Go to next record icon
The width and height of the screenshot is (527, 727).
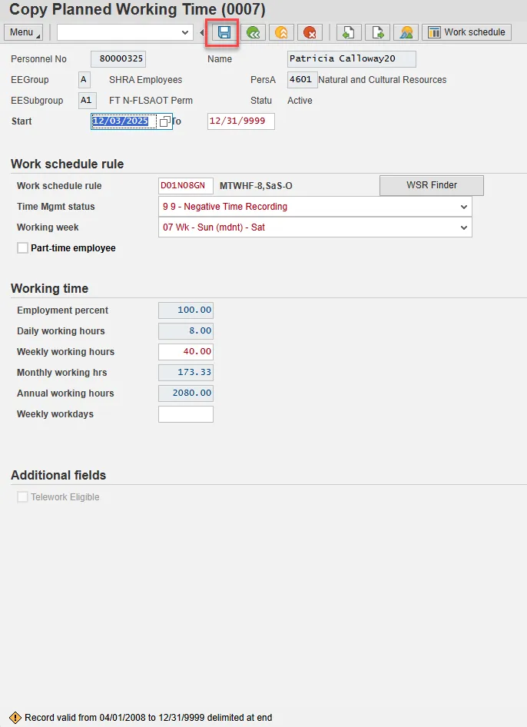pyautogui.click(x=377, y=32)
